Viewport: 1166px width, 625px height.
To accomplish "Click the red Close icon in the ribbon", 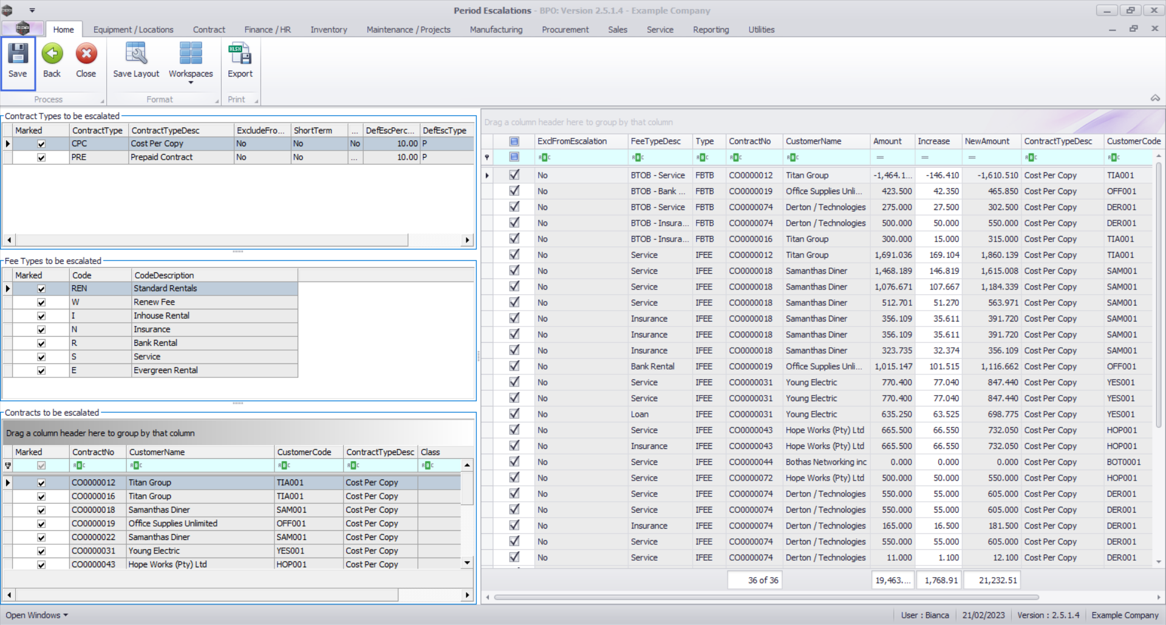I will 86,55.
